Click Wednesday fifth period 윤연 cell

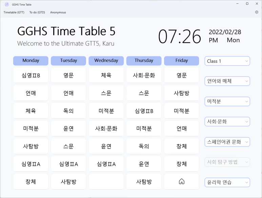click(106, 146)
